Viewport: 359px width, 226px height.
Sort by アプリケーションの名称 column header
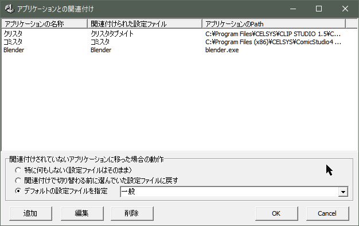(x=44, y=24)
